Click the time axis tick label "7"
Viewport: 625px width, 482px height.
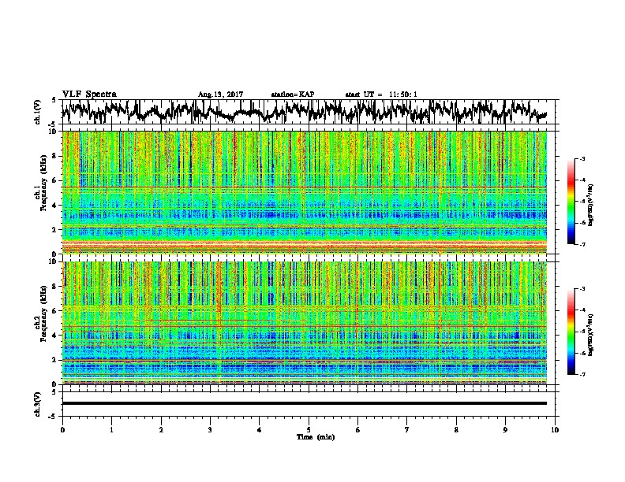(x=407, y=430)
